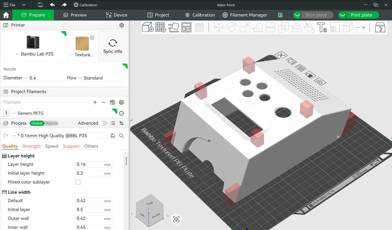Open the Flow Standard dropdown

100,78
